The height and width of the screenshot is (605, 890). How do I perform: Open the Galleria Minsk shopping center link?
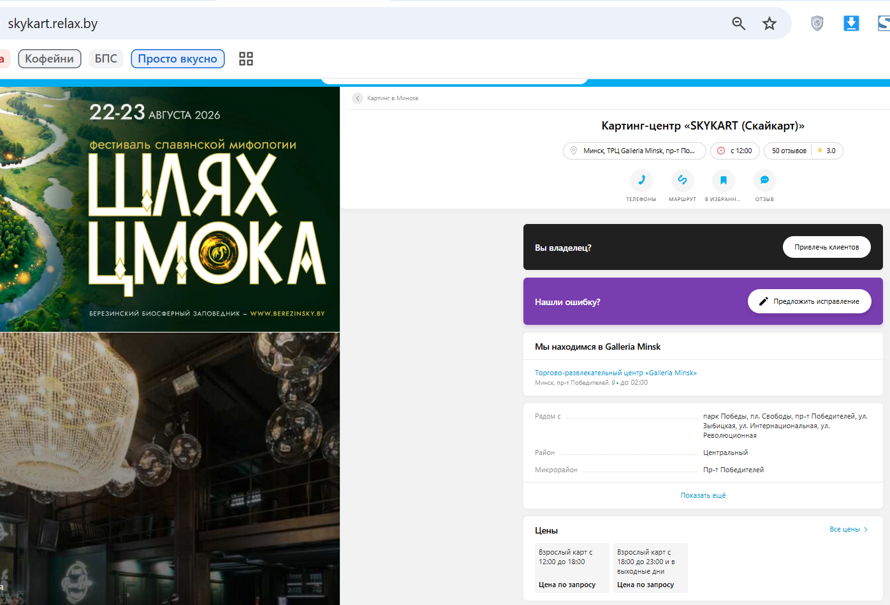[x=616, y=373]
